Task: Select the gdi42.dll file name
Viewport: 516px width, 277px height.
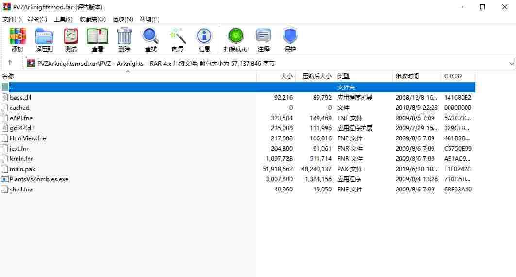Action: coord(22,128)
